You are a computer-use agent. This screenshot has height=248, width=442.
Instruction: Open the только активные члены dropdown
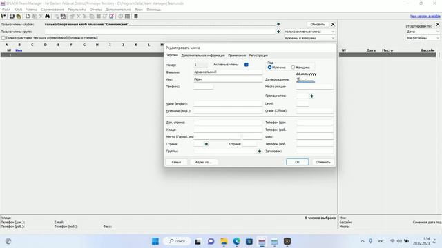click(309, 32)
